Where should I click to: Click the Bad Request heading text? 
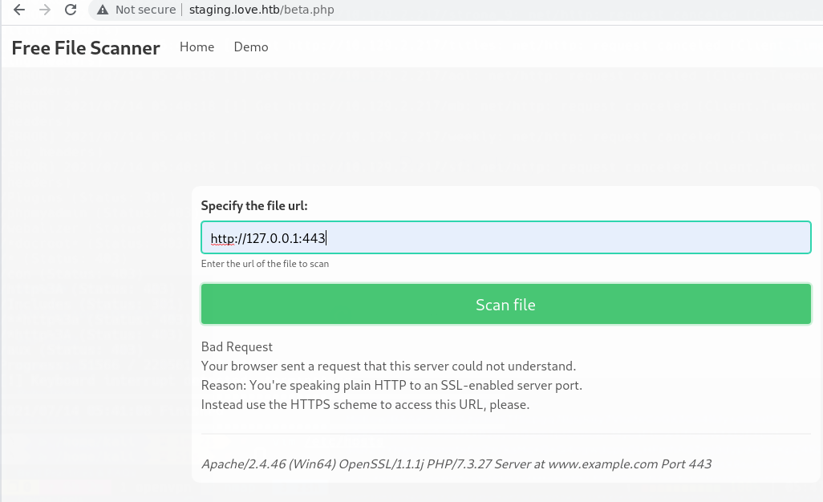(x=237, y=347)
